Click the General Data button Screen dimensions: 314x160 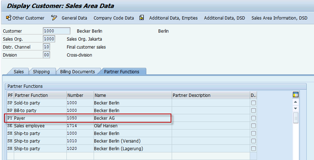tap(74, 18)
